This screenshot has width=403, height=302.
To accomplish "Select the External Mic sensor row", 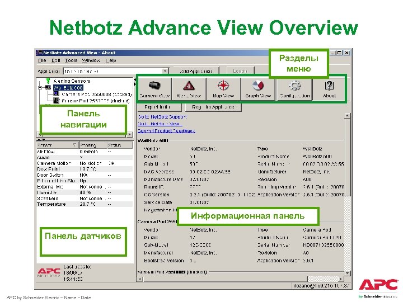I will [x=85, y=187].
